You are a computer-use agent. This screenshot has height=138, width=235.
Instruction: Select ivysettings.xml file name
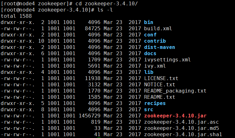[x=167, y=60]
